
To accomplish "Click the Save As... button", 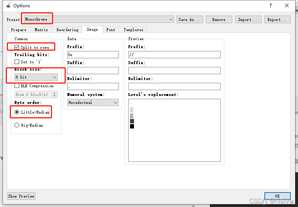I will [190, 20].
